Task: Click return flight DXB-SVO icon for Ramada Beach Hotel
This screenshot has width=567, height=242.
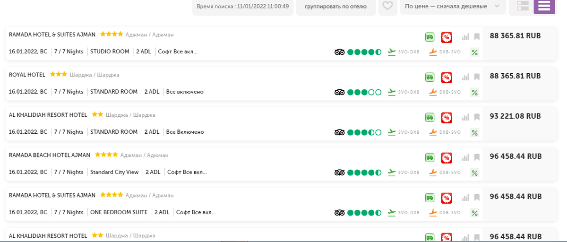Action: click(x=433, y=172)
